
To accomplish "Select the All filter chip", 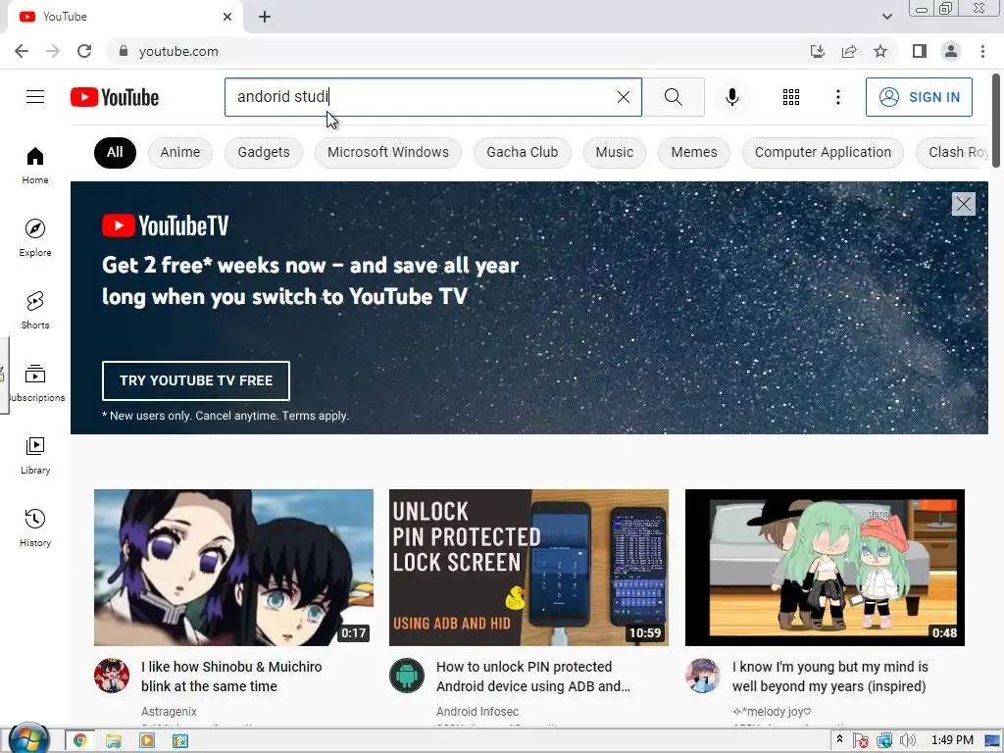I will 115,152.
